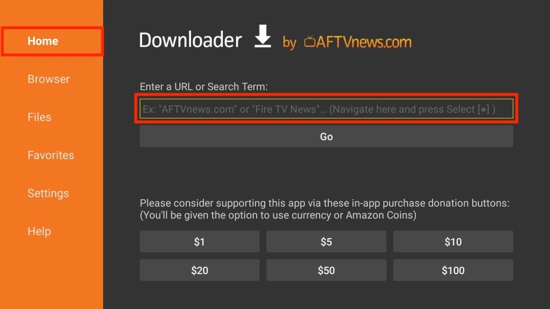Image resolution: width=550 pixels, height=309 pixels.
Task: Focus the URL or Search Term field
Action: [x=326, y=109]
